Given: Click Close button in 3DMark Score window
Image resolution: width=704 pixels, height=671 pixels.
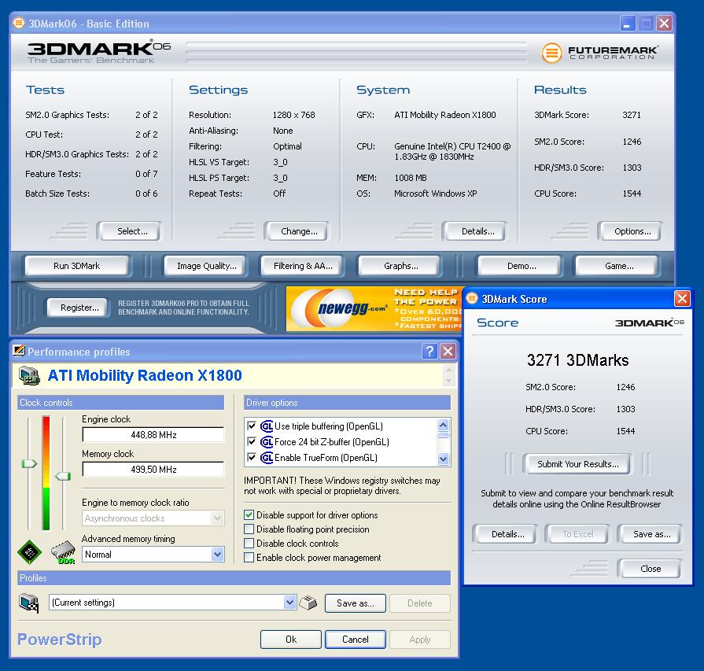Looking at the screenshot, I should [x=650, y=569].
